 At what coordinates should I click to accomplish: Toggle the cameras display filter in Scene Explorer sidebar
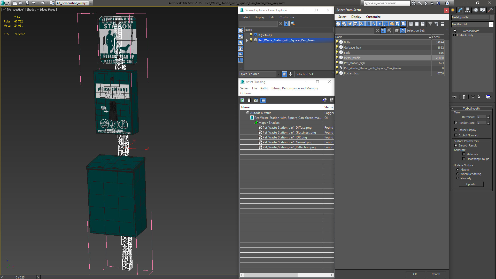click(x=241, y=48)
